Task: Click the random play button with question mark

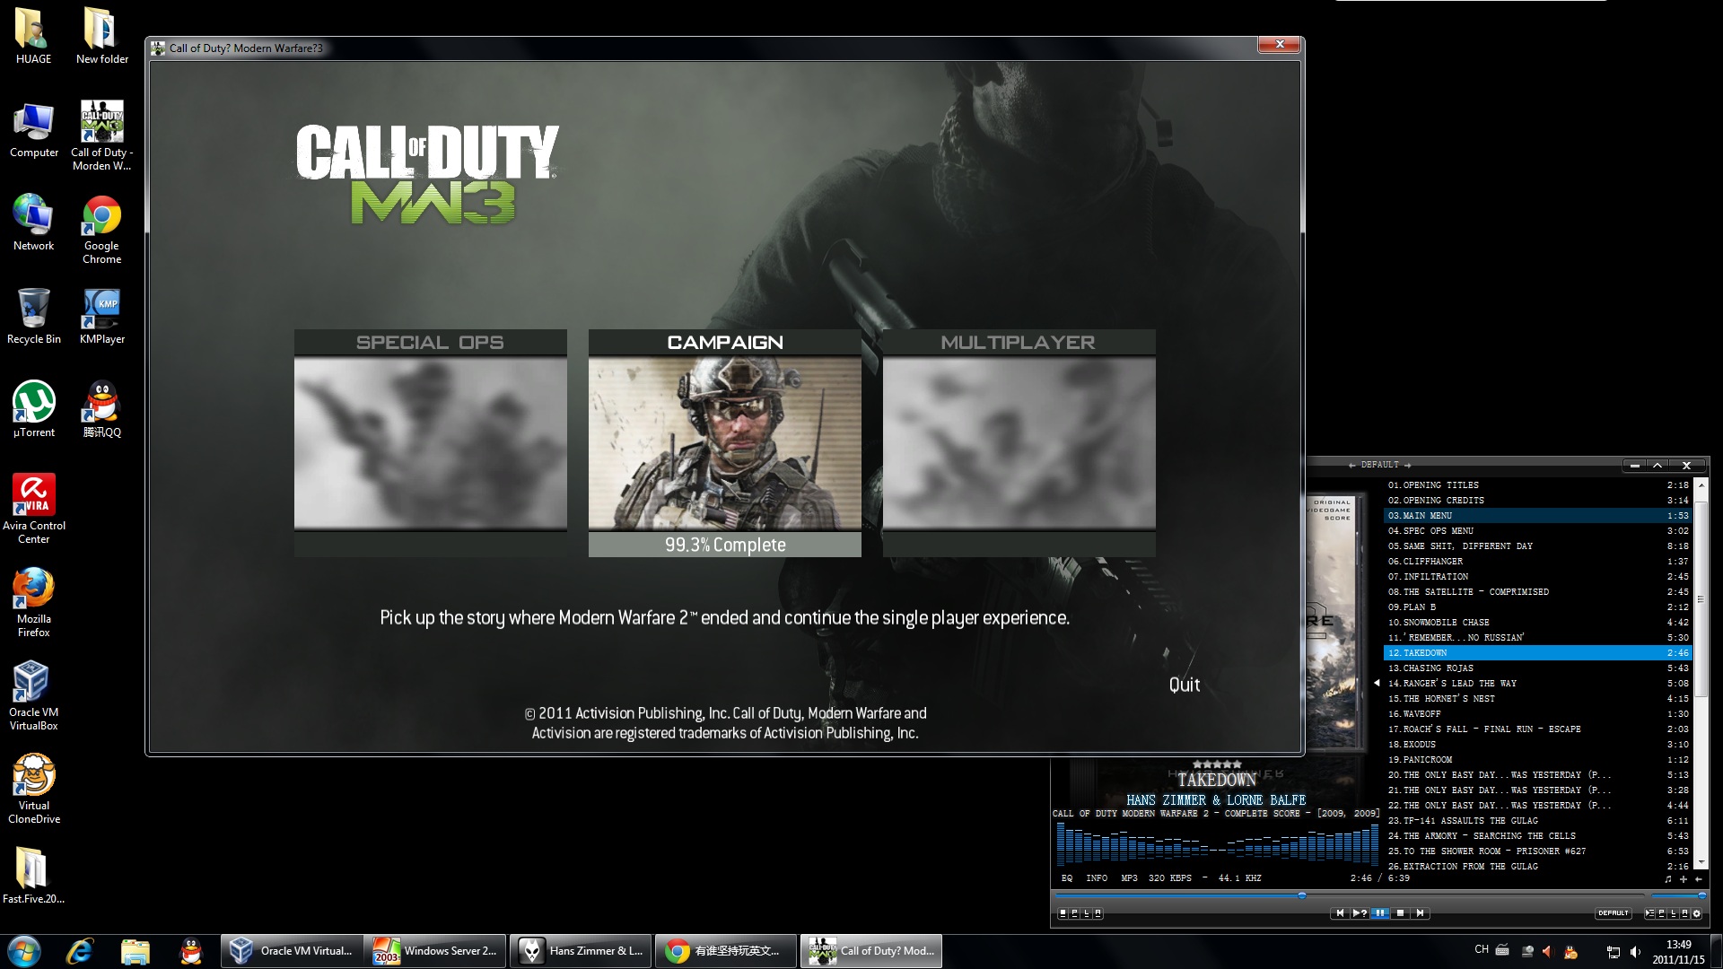Action: (x=1360, y=912)
